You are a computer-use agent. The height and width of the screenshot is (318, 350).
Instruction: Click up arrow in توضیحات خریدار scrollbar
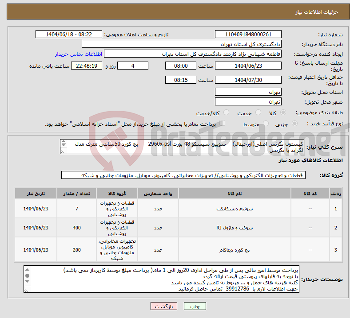[x=27, y=270]
